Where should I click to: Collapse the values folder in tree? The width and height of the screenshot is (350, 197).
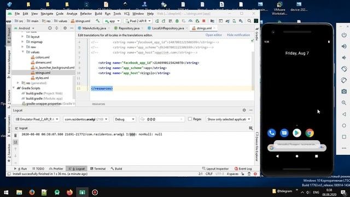click(23, 52)
